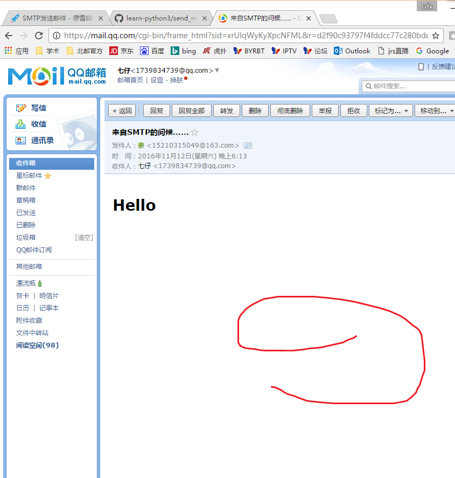The width and height of the screenshot is (455, 478).
Task: Click the star icon beside email subject
Action: click(x=195, y=133)
